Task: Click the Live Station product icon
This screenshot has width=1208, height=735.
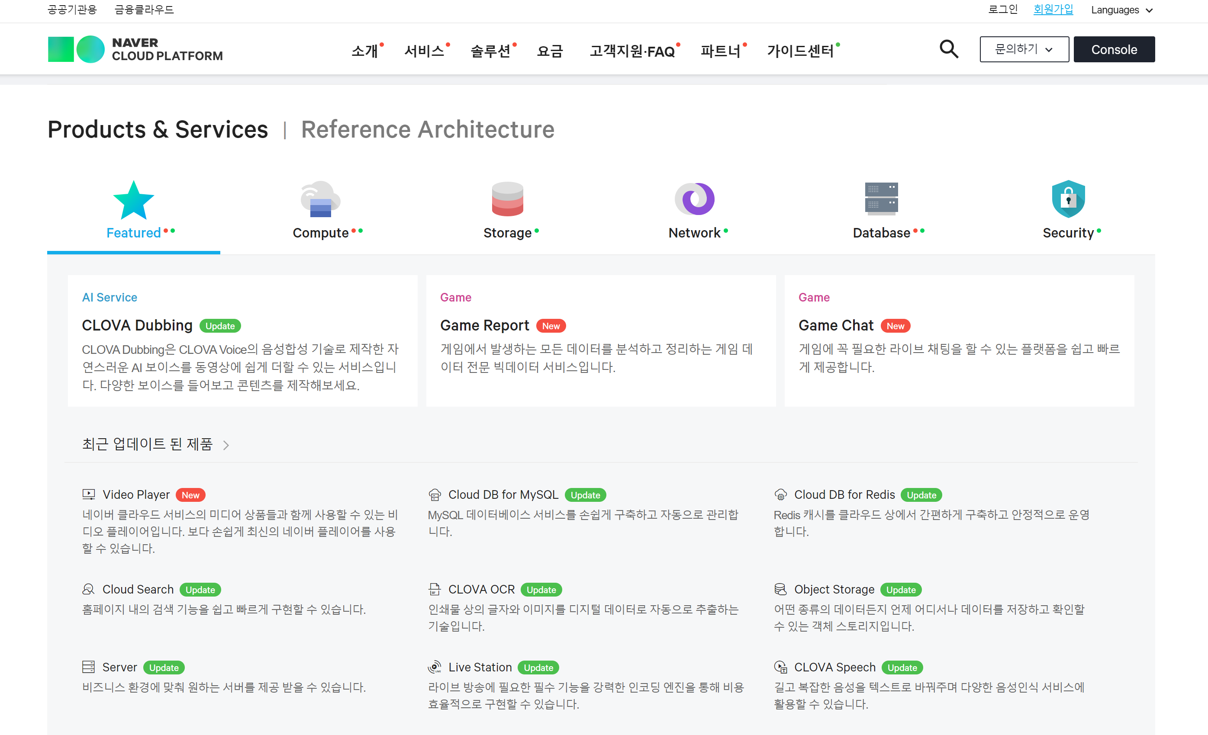Action: coord(435,668)
